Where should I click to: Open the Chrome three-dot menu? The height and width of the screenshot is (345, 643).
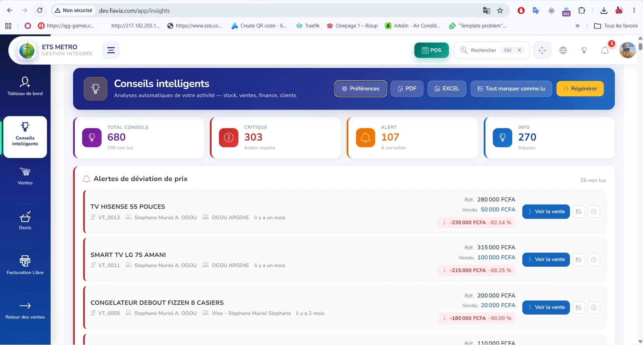(634, 11)
